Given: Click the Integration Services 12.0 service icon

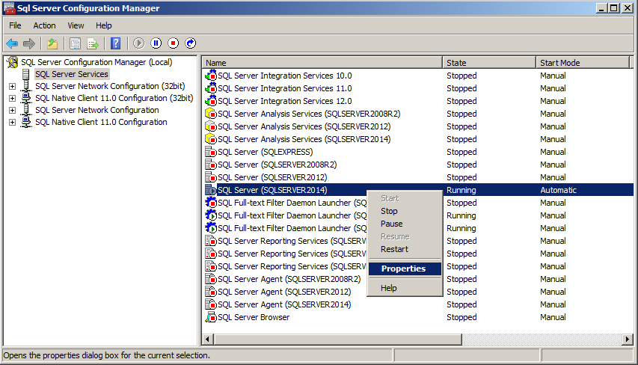Looking at the screenshot, I should coord(211,100).
